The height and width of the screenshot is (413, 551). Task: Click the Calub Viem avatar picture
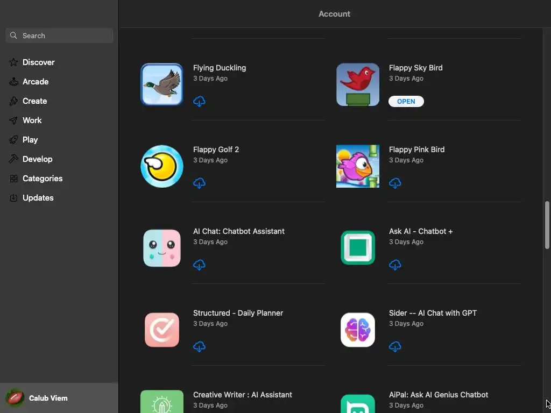pos(15,398)
